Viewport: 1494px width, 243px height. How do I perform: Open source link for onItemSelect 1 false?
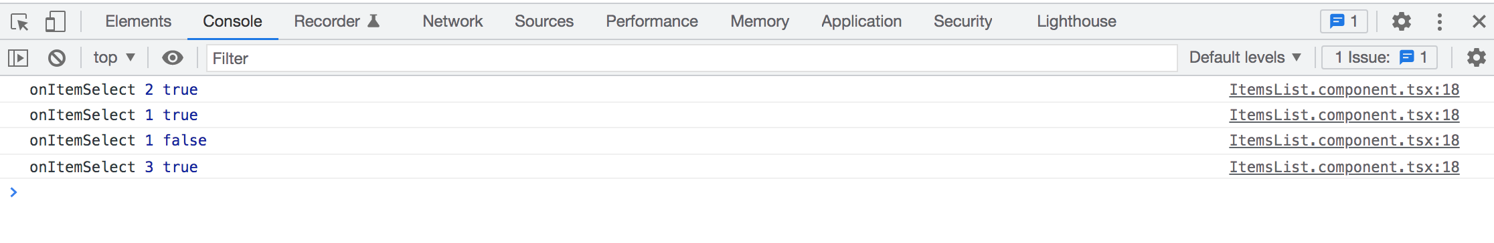1344,140
